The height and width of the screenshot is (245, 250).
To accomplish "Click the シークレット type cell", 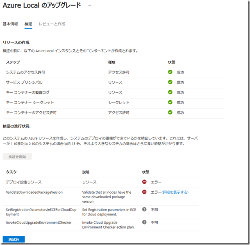I will click(x=119, y=103).
